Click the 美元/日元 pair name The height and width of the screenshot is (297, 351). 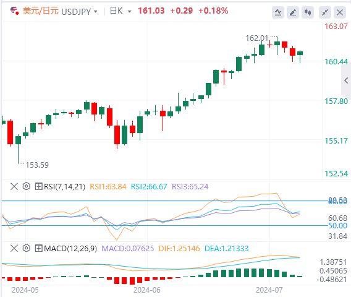click(41, 11)
